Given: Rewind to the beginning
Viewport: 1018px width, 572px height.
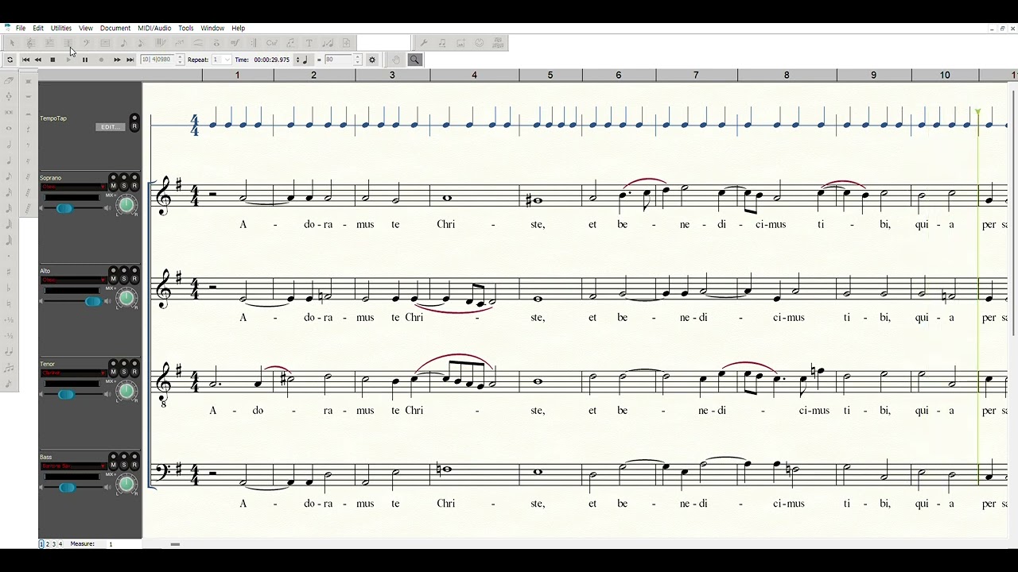Looking at the screenshot, I should [x=25, y=60].
